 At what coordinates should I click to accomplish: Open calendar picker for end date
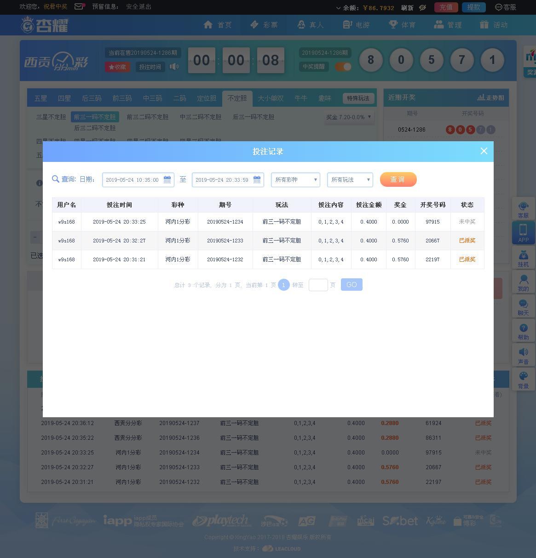[257, 179]
